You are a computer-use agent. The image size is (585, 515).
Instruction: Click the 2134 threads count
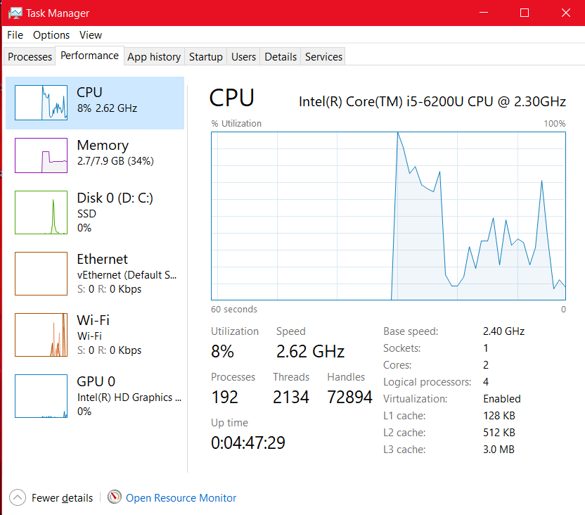click(291, 397)
